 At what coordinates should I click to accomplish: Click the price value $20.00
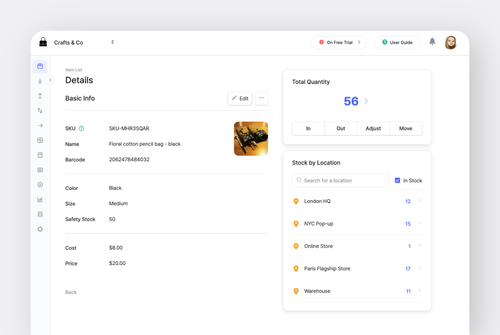(x=117, y=263)
